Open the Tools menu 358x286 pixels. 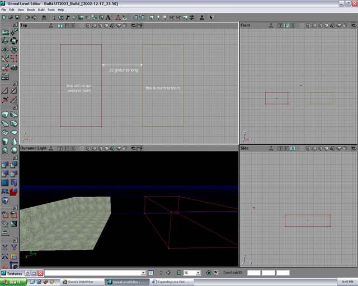[51, 10]
